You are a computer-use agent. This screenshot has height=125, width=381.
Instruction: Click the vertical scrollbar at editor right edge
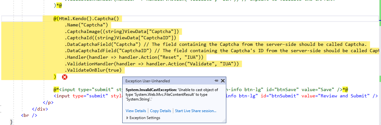click(379, 63)
